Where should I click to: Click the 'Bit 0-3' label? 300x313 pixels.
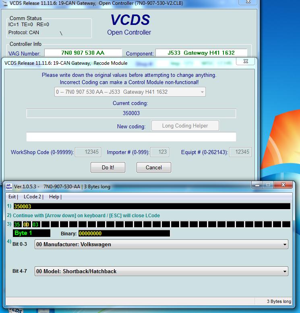pos(20,244)
